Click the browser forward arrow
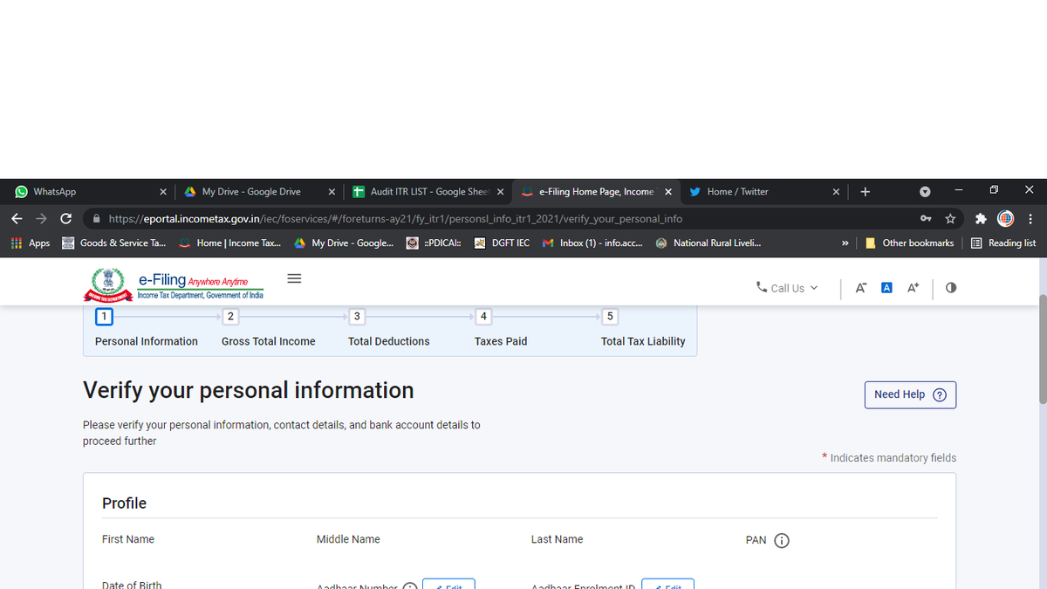The width and height of the screenshot is (1047, 589). tap(41, 218)
